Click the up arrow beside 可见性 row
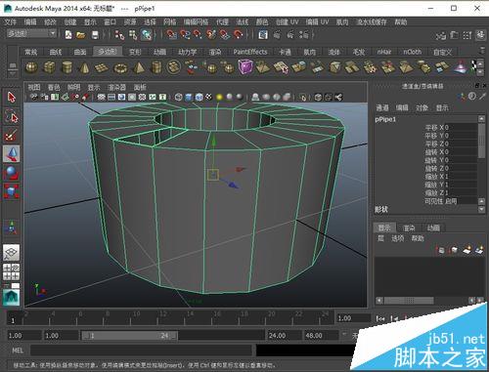 point(481,201)
